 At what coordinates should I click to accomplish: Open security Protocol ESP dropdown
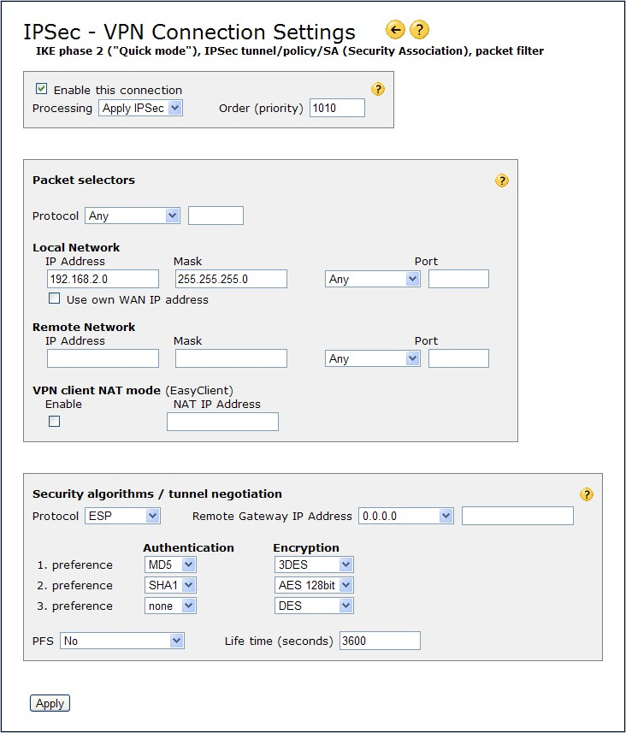[x=122, y=516]
